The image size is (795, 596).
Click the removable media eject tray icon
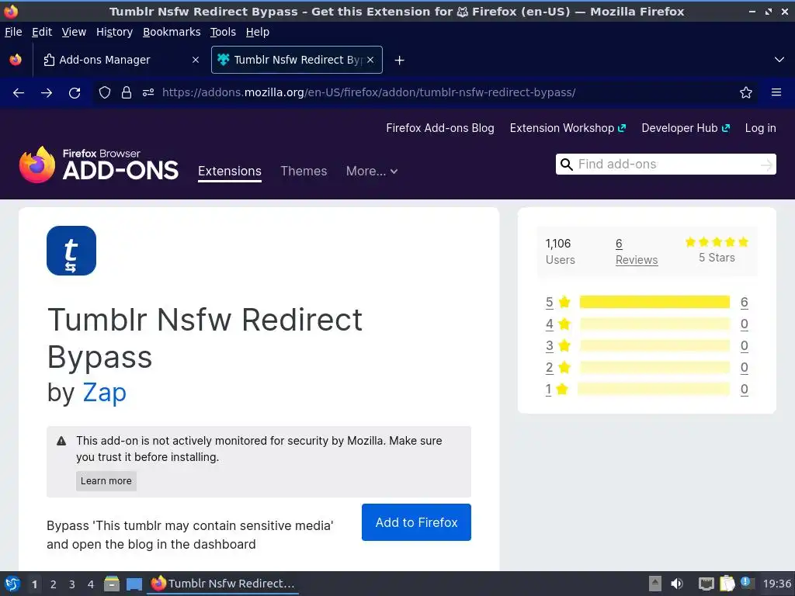(x=655, y=584)
